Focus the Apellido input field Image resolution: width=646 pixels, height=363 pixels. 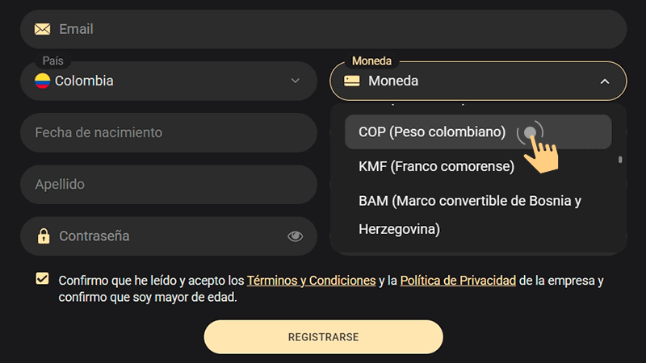click(x=168, y=185)
